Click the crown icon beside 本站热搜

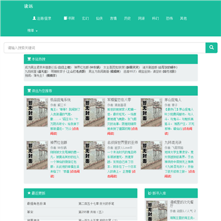[29, 59]
